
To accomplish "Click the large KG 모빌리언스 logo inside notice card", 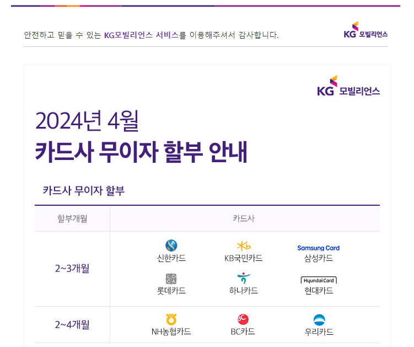I will pyautogui.click(x=348, y=86).
